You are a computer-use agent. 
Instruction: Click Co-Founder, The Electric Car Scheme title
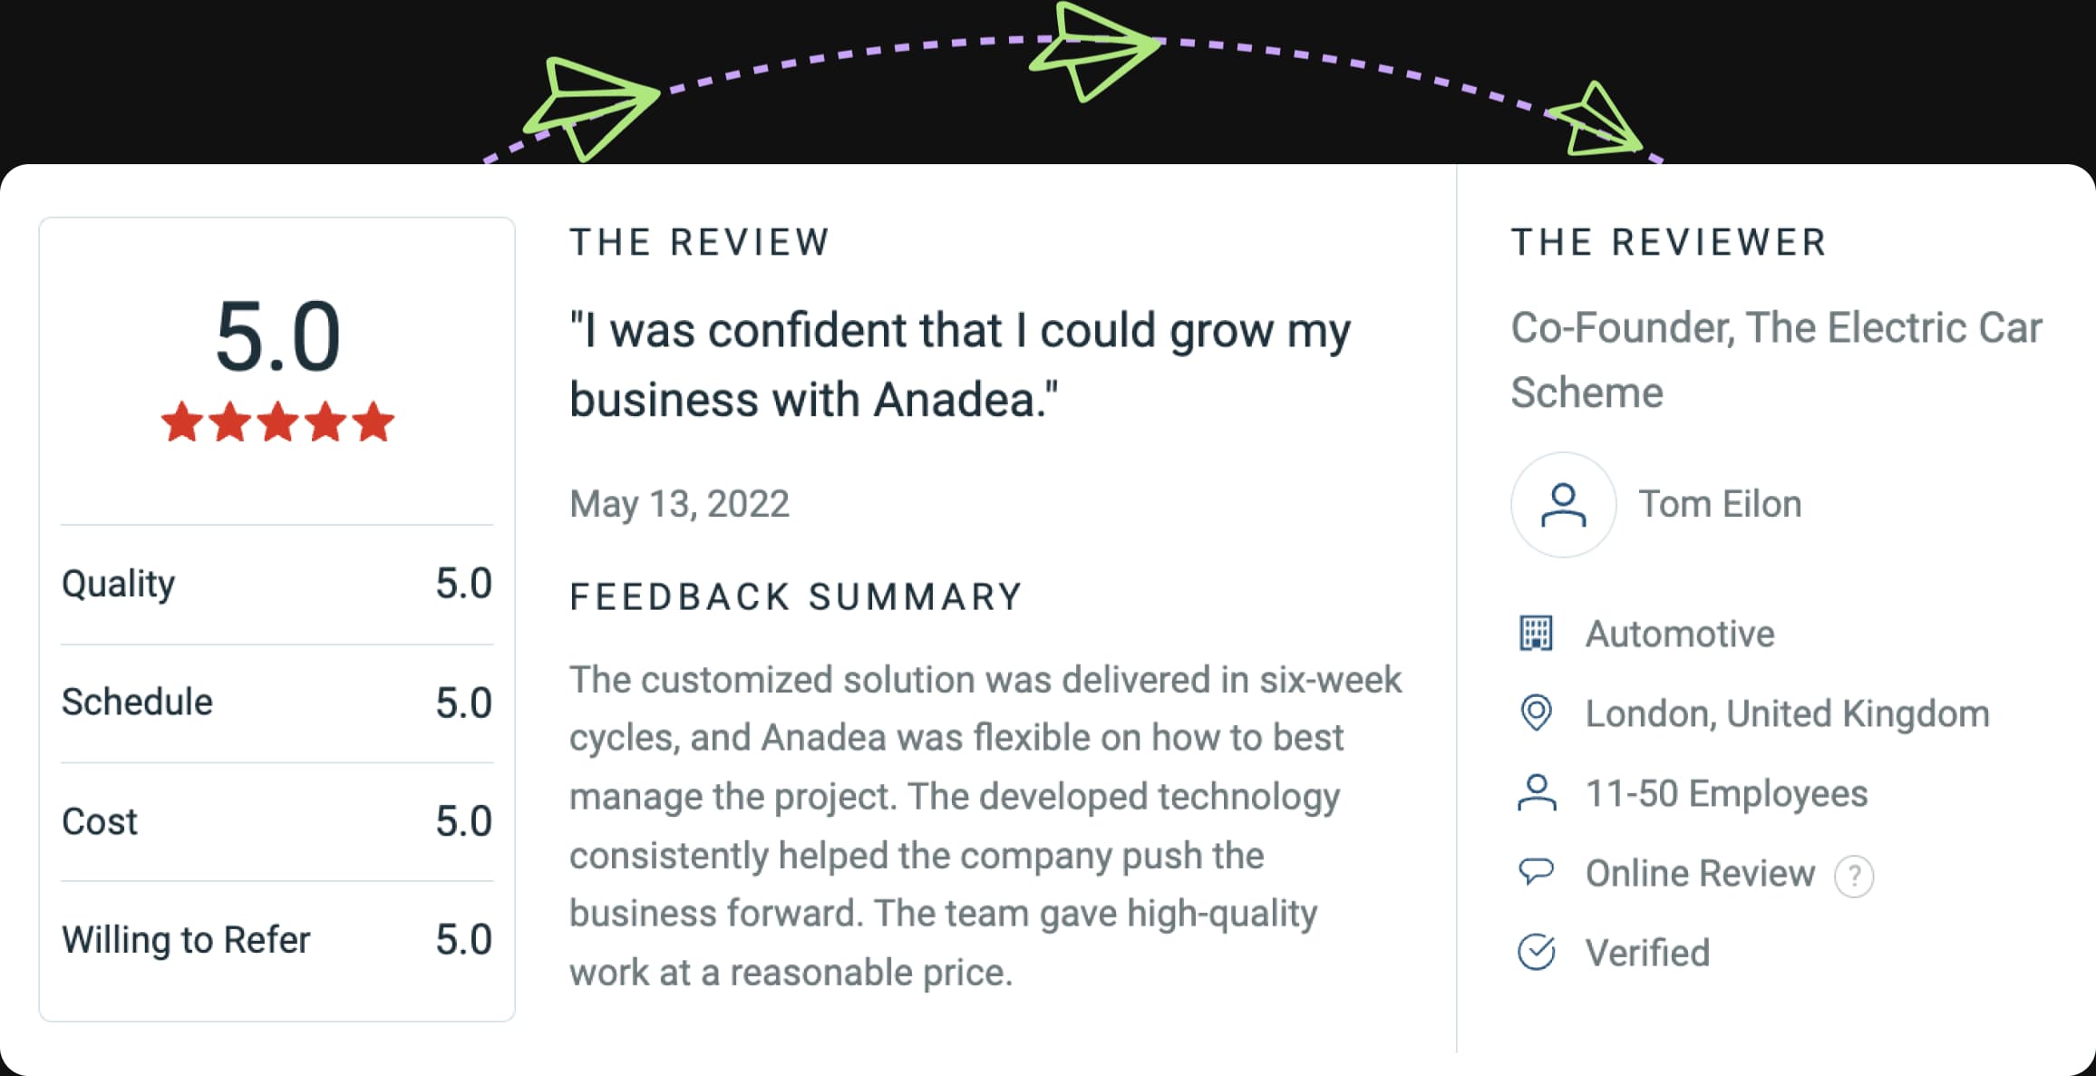(1775, 360)
